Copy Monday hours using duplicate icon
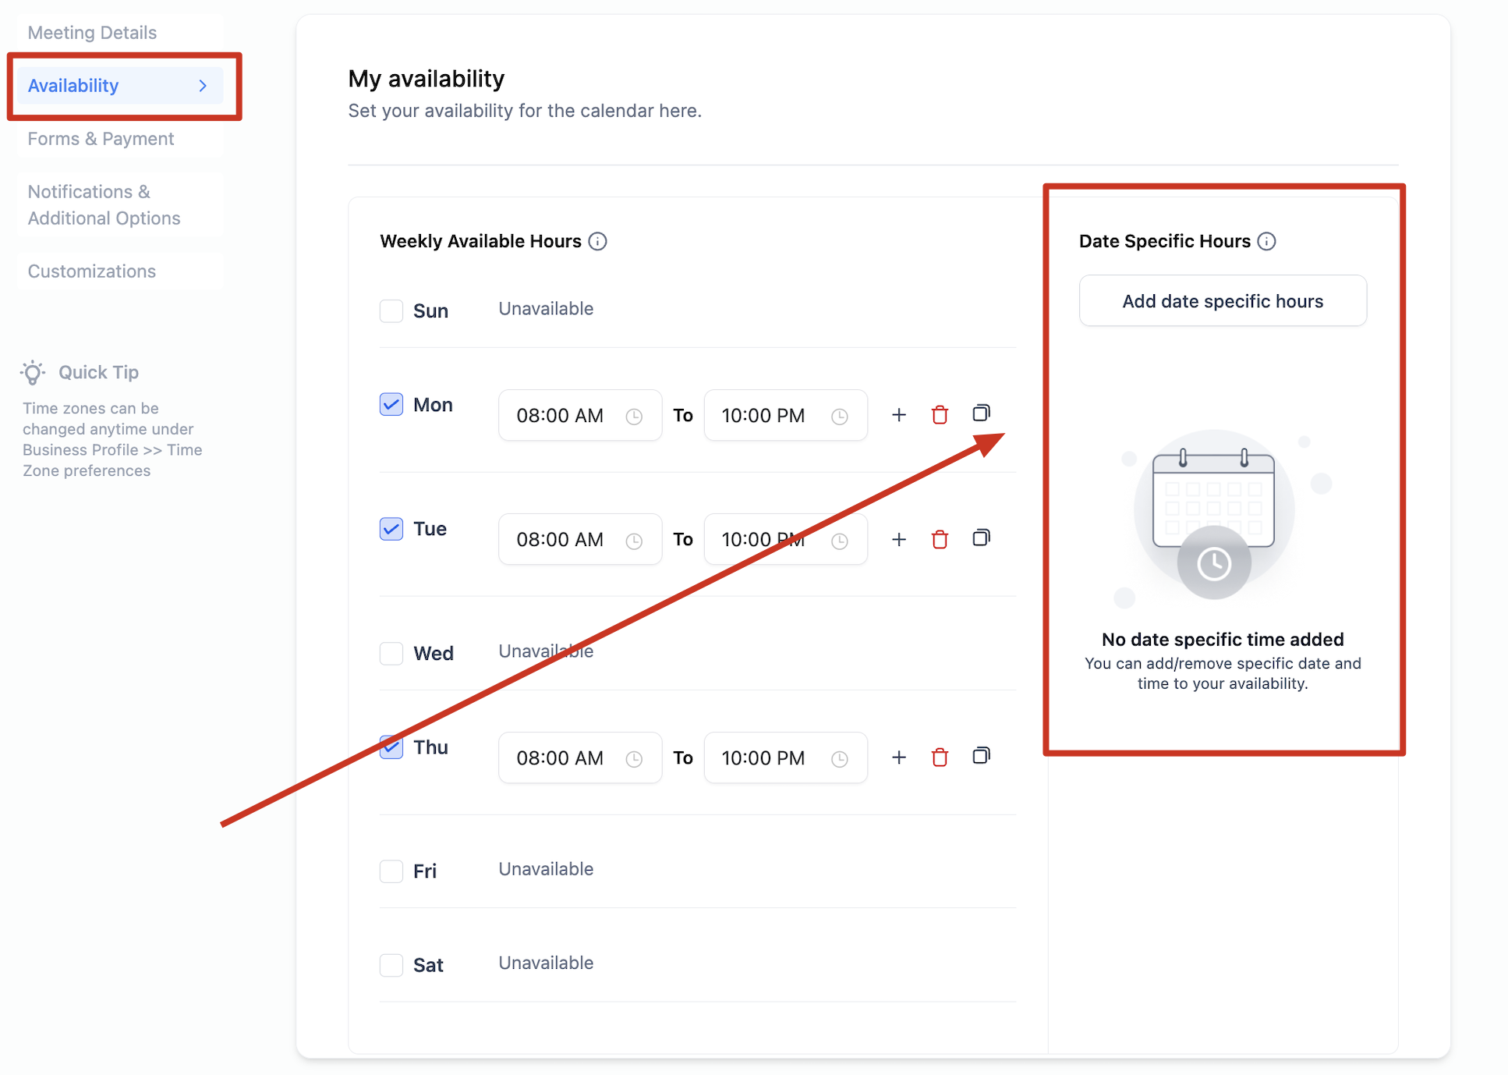 [x=981, y=413]
